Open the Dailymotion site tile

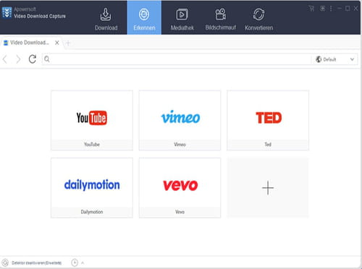pos(92,188)
